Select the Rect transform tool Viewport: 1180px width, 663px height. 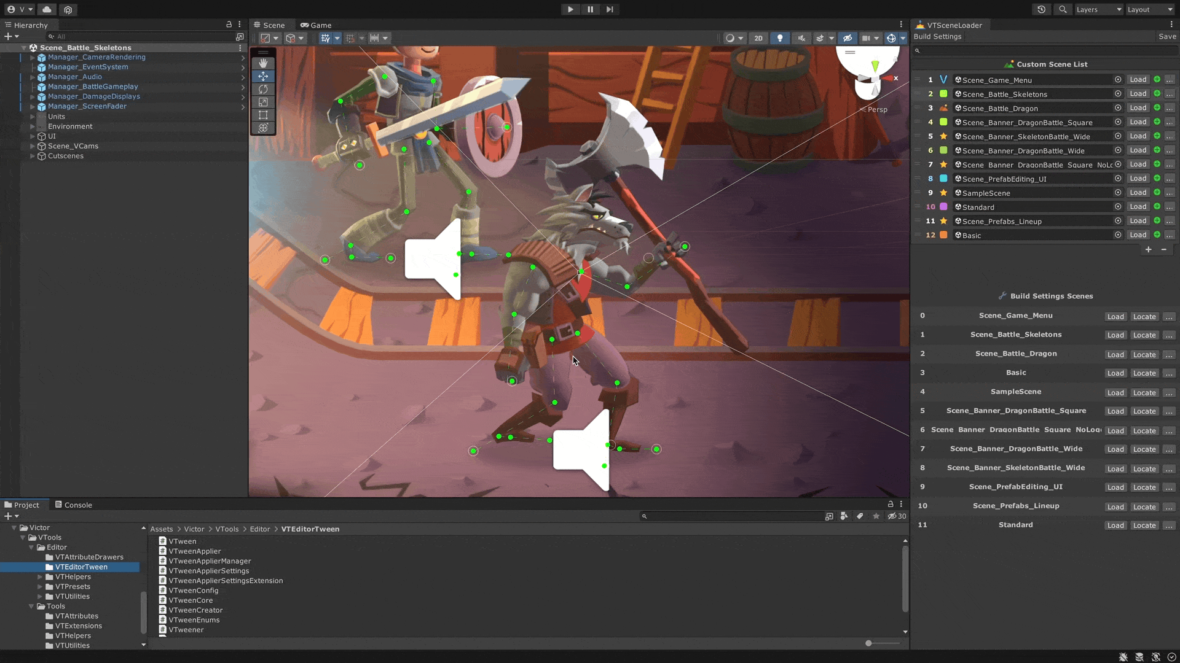tap(263, 115)
